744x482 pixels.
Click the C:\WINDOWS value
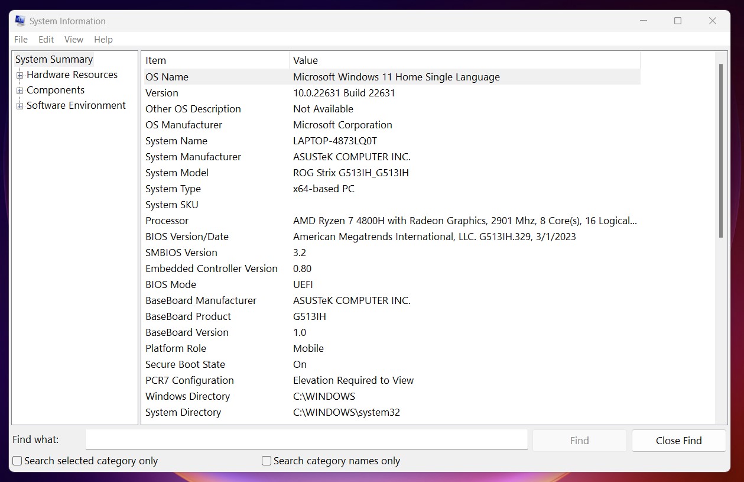pyautogui.click(x=324, y=396)
